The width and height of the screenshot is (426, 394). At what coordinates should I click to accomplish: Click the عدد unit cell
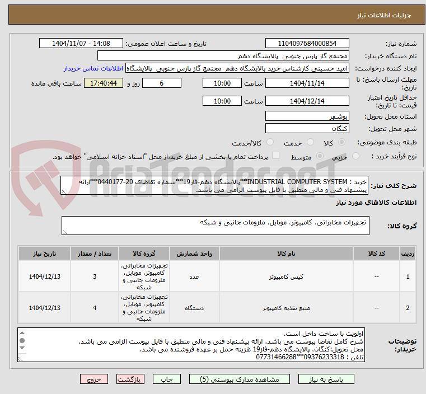coord(194,276)
